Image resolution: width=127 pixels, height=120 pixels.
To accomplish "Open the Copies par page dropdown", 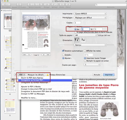I will (x=92, y=64).
